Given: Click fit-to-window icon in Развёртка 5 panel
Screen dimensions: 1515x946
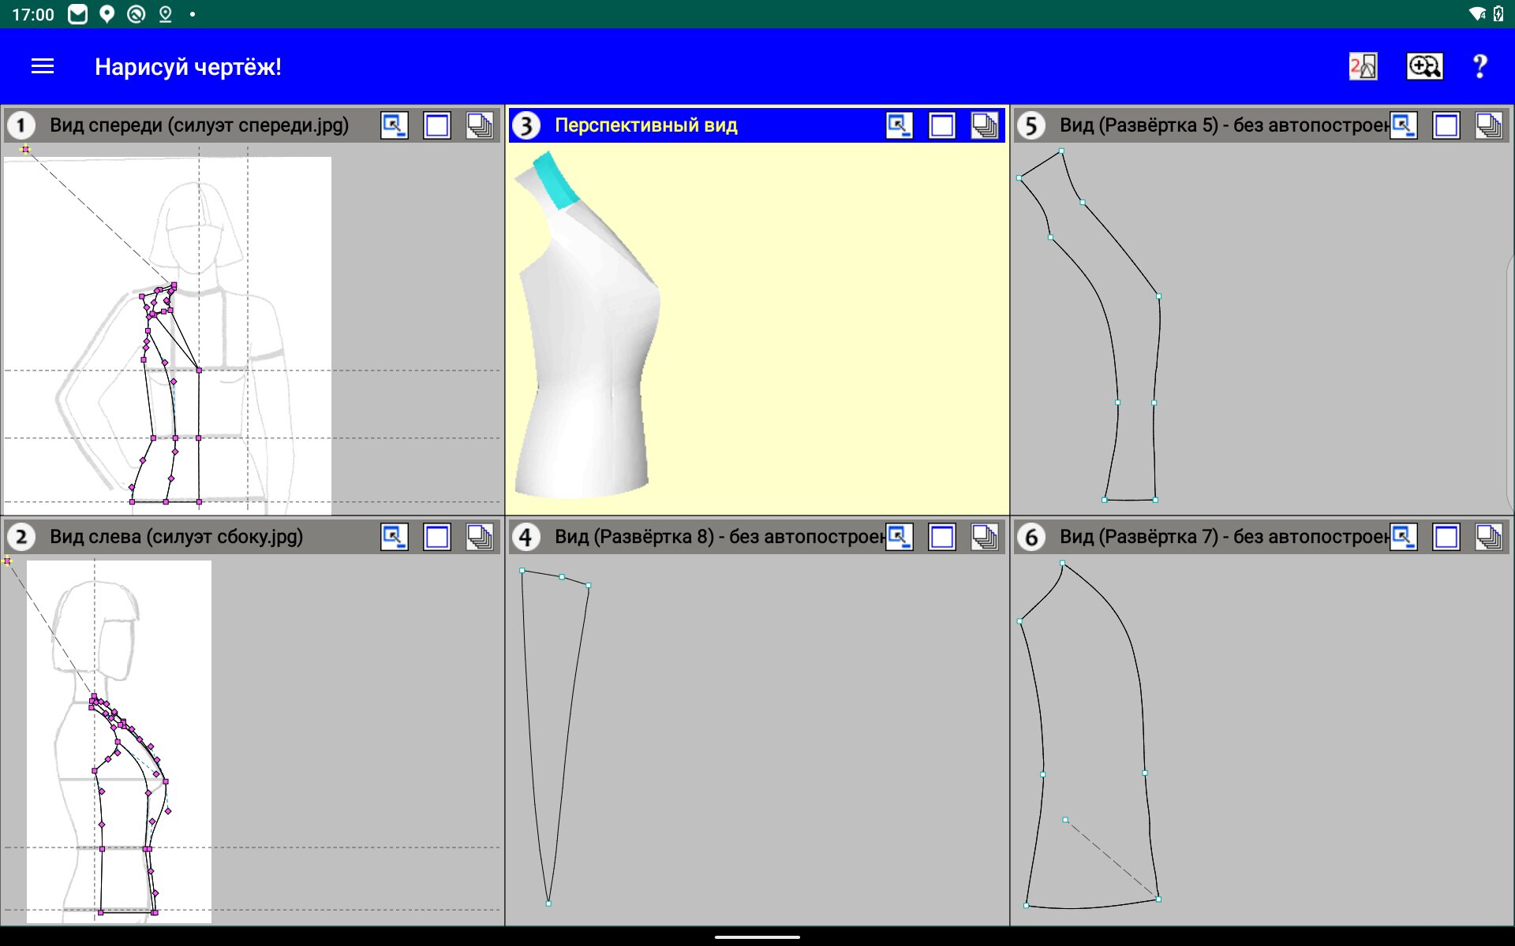Looking at the screenshot, I should pos(1404,125).
